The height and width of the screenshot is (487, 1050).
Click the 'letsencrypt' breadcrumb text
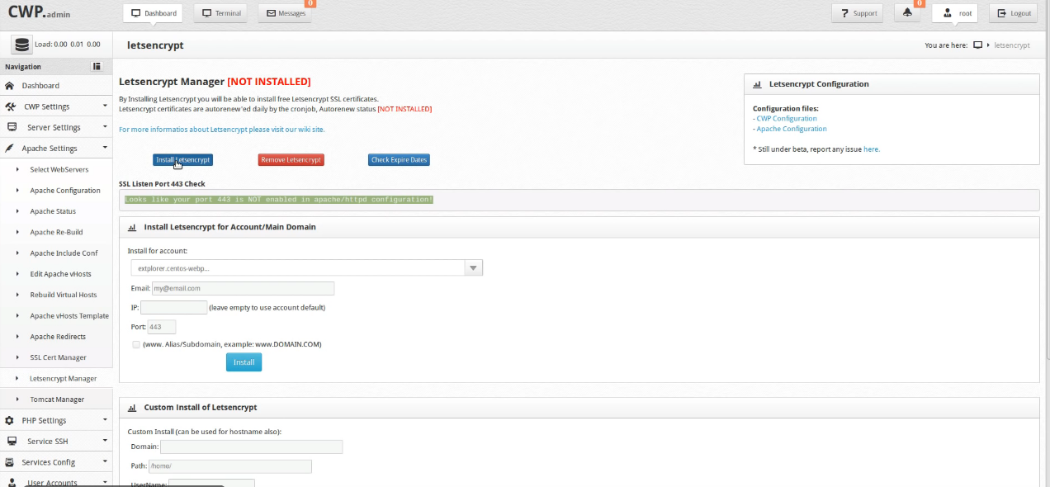point(1012,45)
